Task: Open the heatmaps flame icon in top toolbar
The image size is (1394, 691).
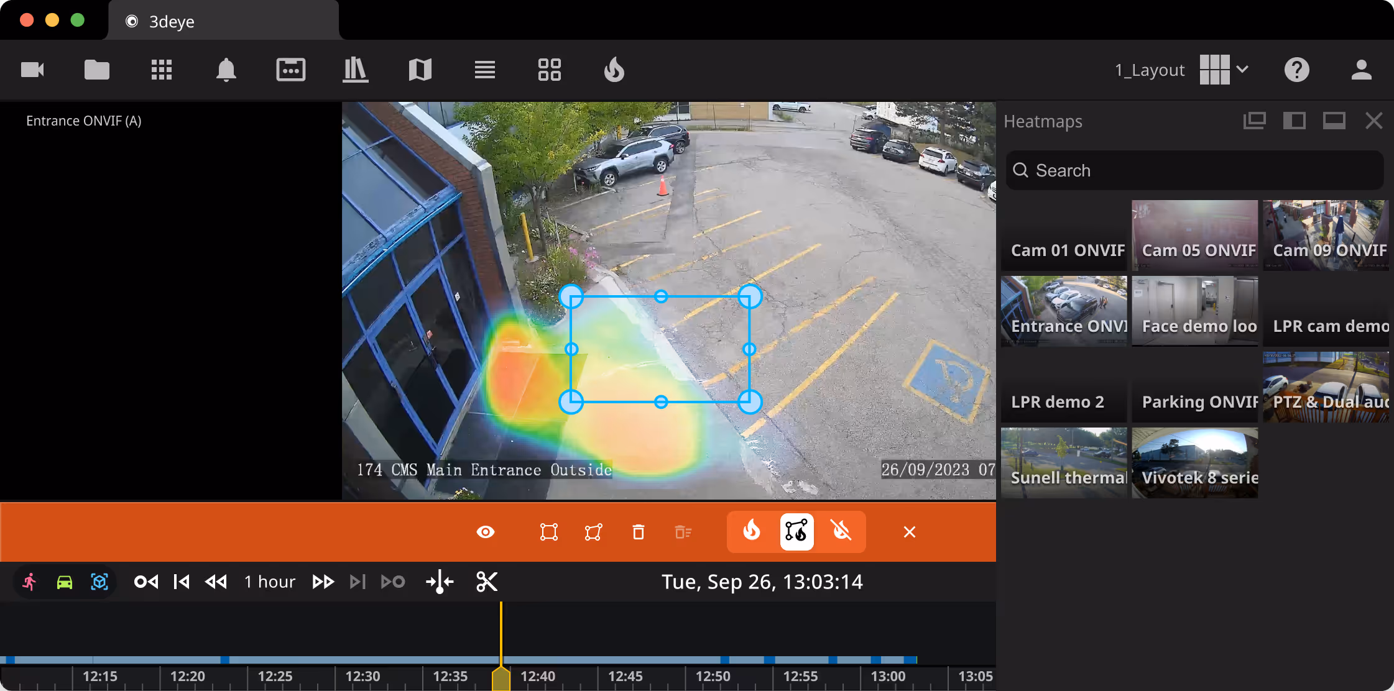Action: click(614, 70)
